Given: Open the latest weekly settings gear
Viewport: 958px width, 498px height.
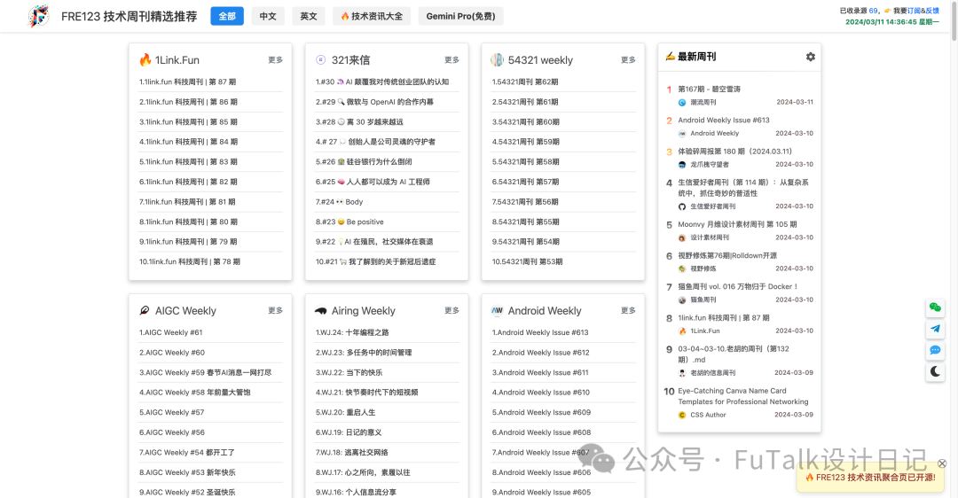Looking at the screenshot, I should tap(810, 57).
